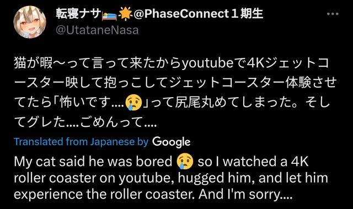Click the Google logo

171,142
